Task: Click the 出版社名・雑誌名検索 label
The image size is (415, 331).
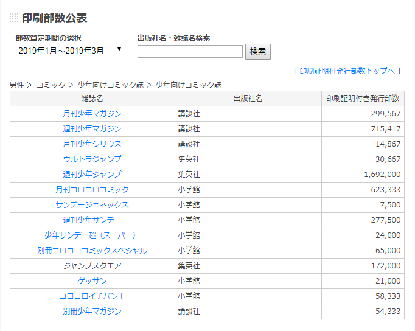Action: 173,38
